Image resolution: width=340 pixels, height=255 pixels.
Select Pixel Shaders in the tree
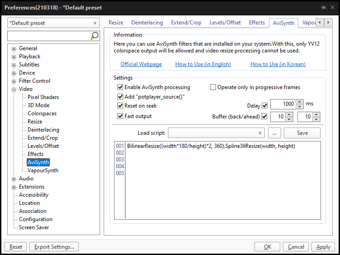[43, 97]
